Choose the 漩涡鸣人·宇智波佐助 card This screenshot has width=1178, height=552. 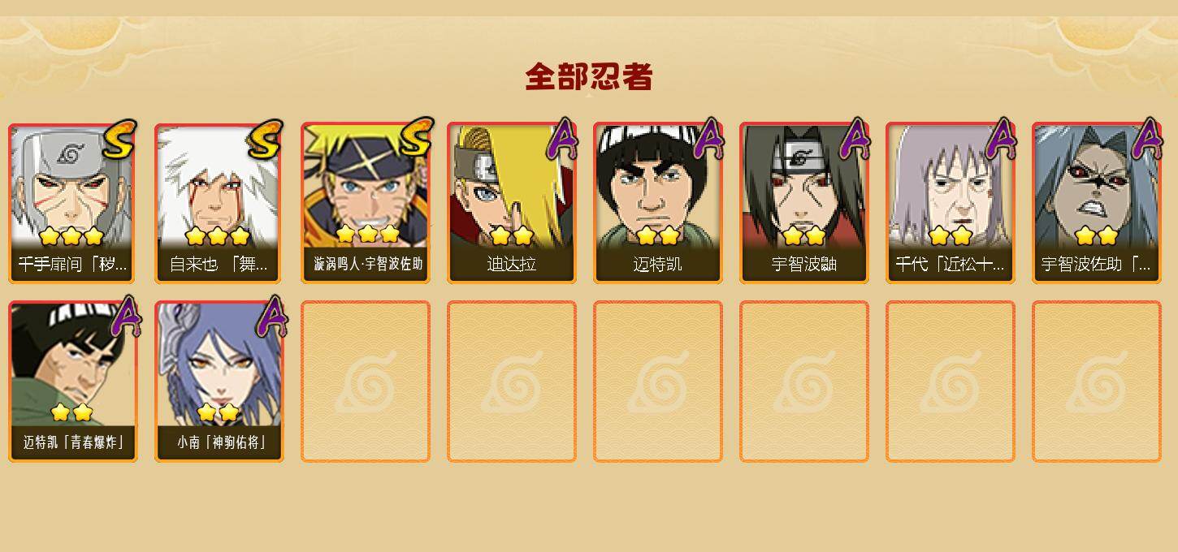(365, 203)
